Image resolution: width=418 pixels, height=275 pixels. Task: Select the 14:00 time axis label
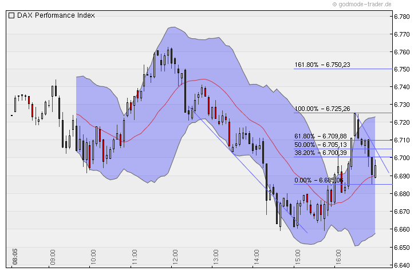[x=256, y=257]
